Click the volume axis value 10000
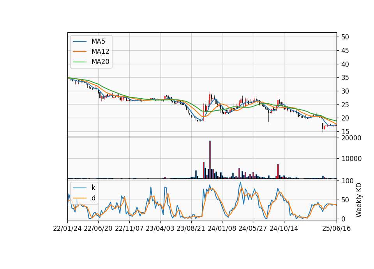Image resolution: width=374 pixels, height=269 pixels. pyautogui.click(x=351, y=159)
